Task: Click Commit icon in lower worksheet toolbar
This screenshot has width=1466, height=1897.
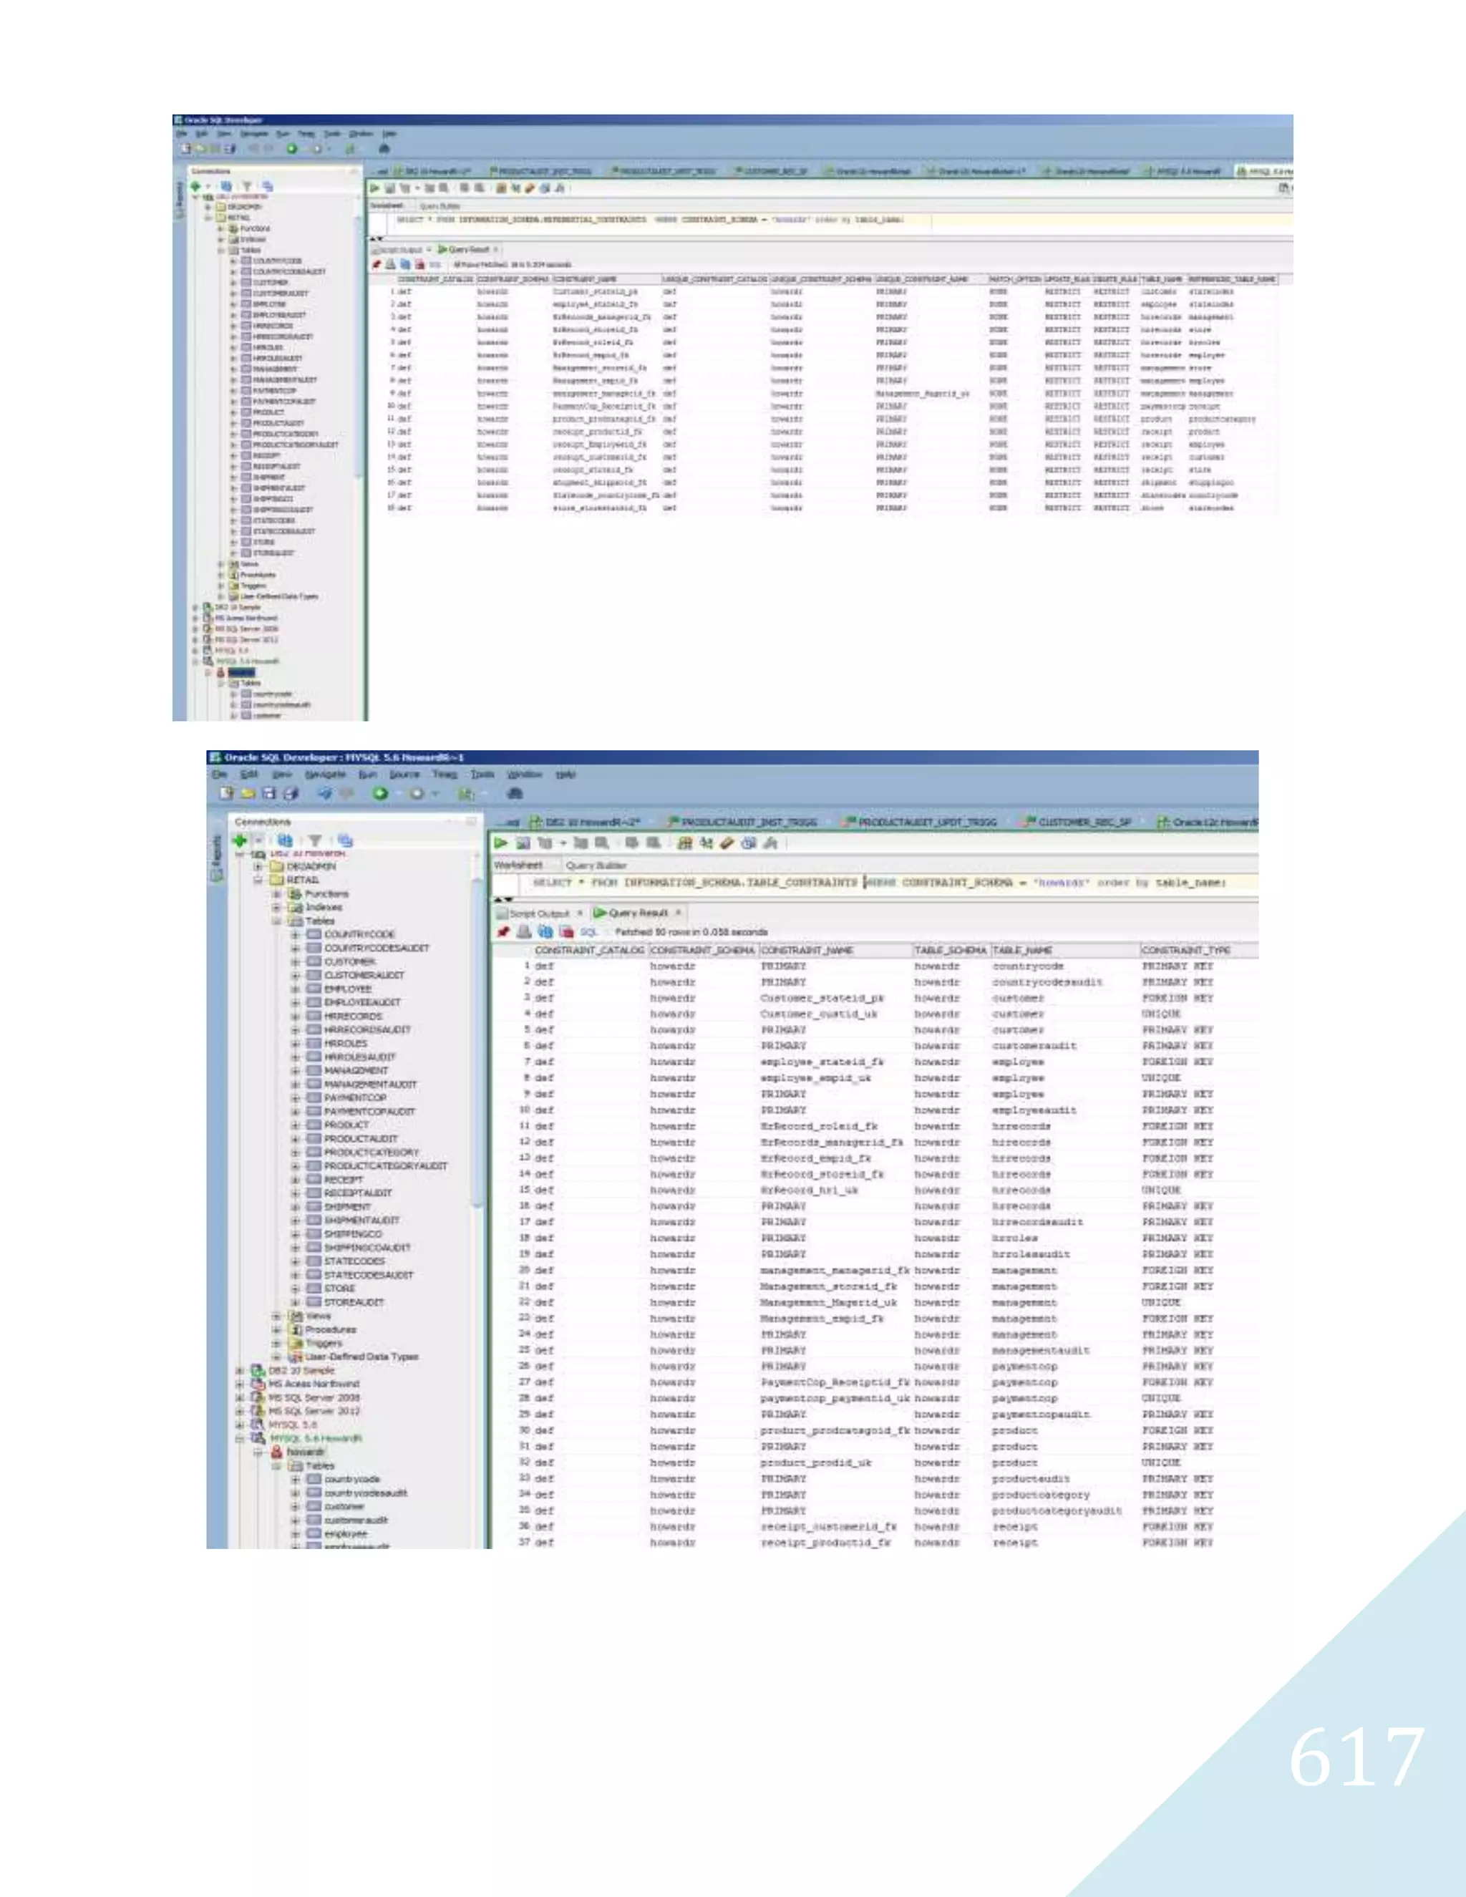Action: pos(631,843)
